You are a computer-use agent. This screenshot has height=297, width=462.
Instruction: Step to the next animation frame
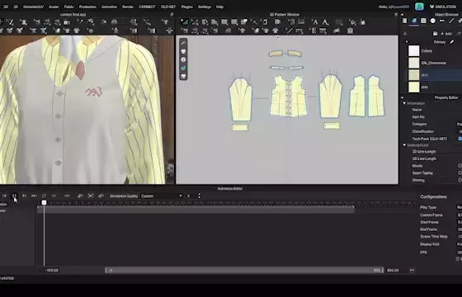click(x=24, y=196)
